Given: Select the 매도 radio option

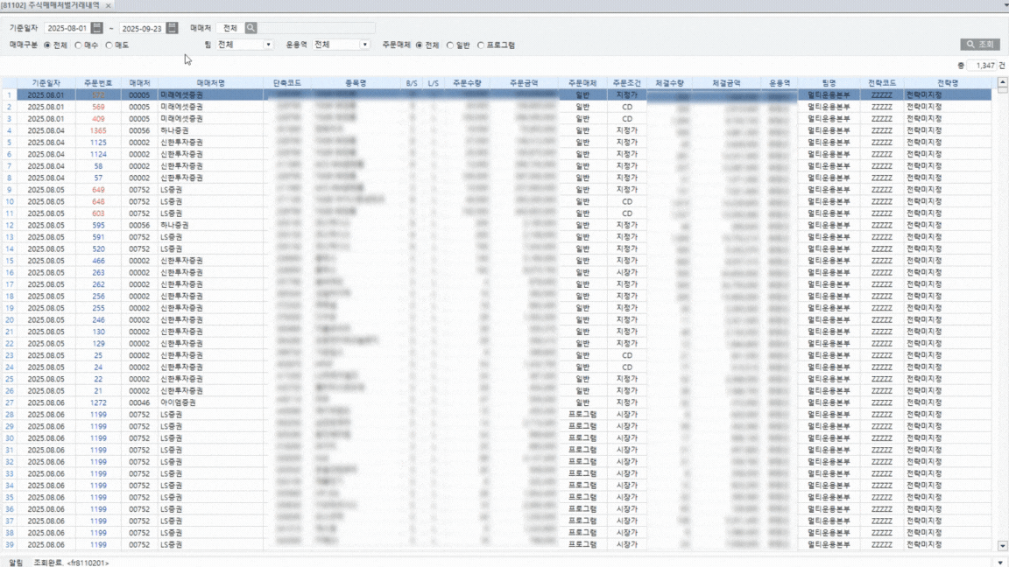Looking at the screenshot, I should point(109,45).
